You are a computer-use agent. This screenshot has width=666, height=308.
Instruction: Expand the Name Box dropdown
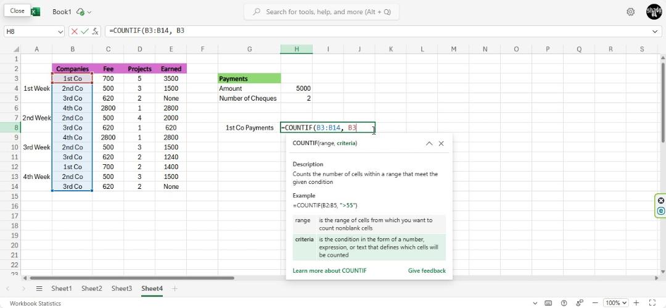[x=60, y=31]
